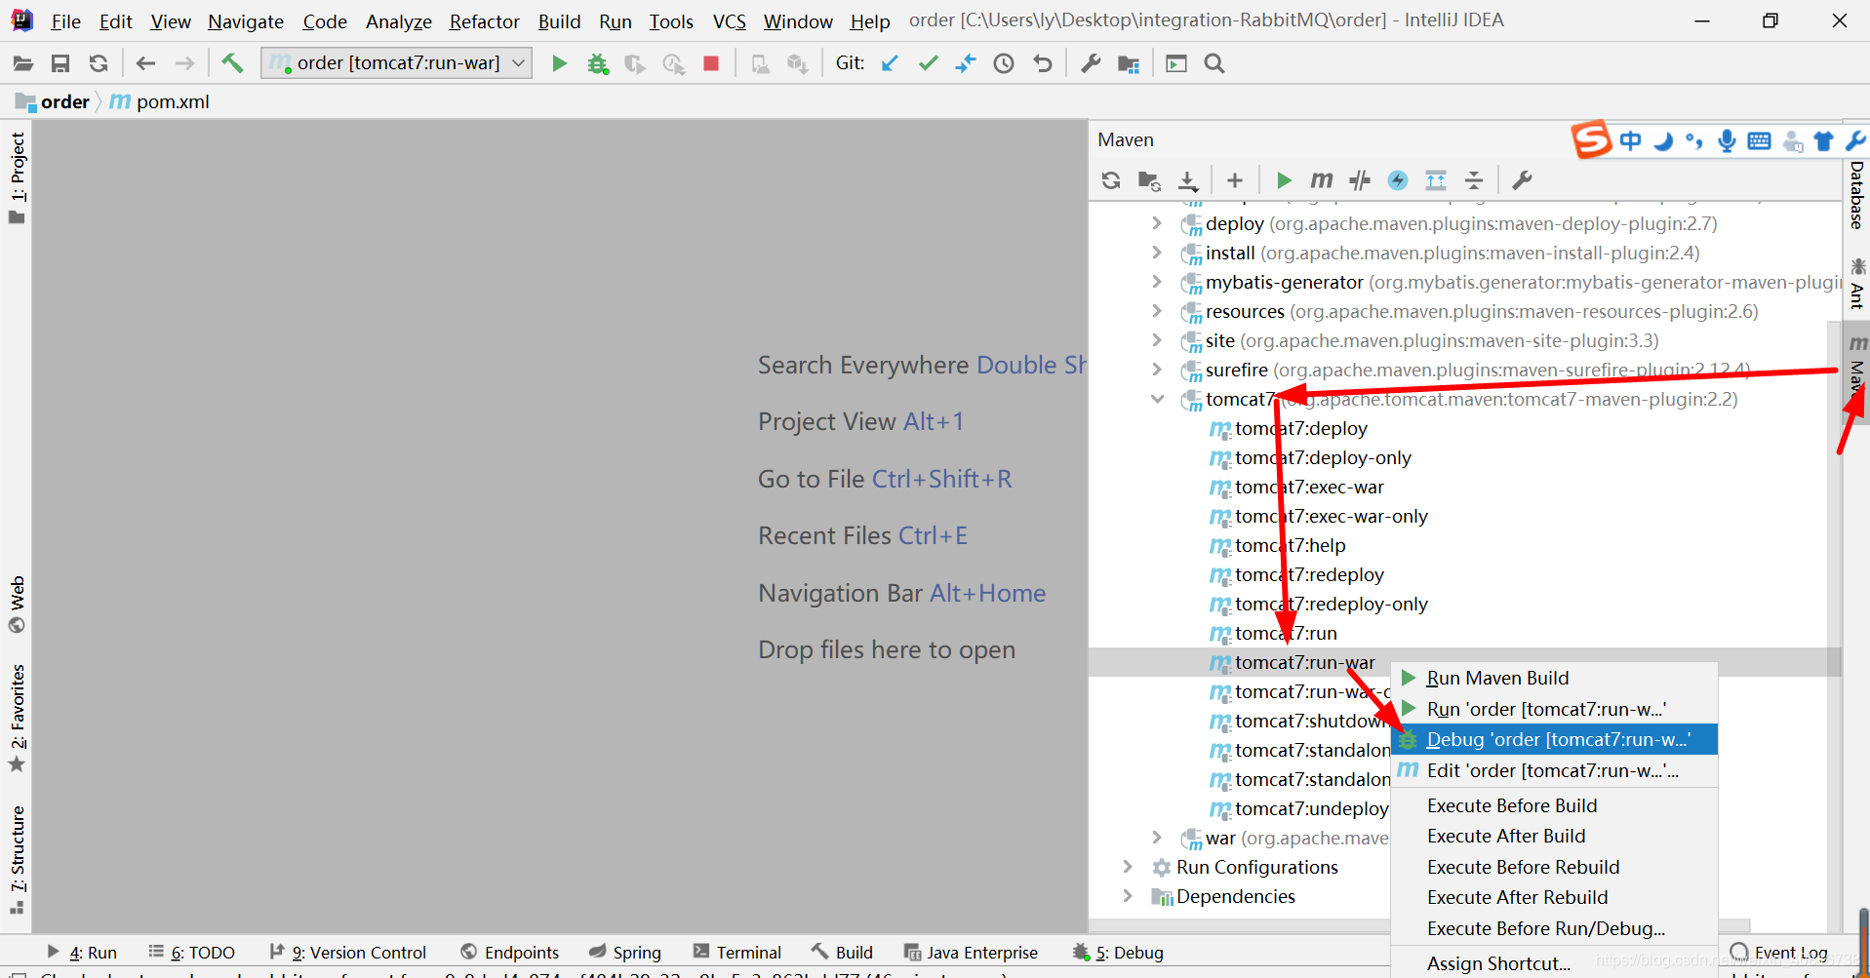Click the Synchronize refresh icon in main toolbar
1870x978 pixels.
(99, 63)
